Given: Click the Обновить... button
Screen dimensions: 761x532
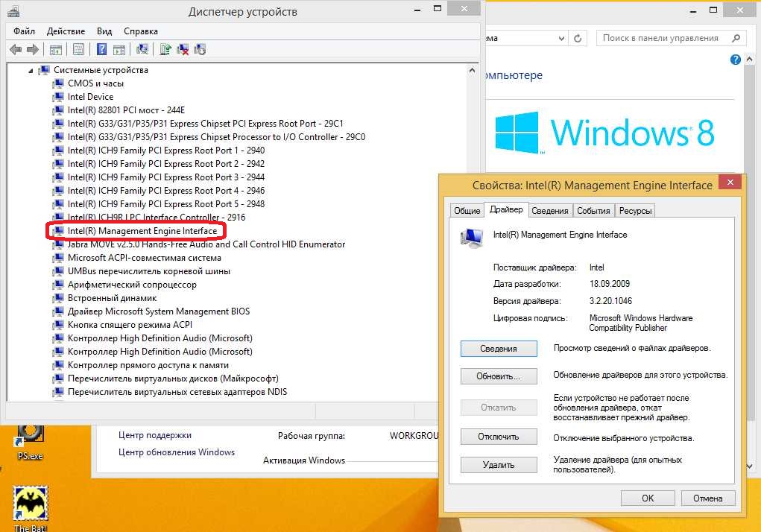Looking at the screenshot, I should [x=499, y=376].
